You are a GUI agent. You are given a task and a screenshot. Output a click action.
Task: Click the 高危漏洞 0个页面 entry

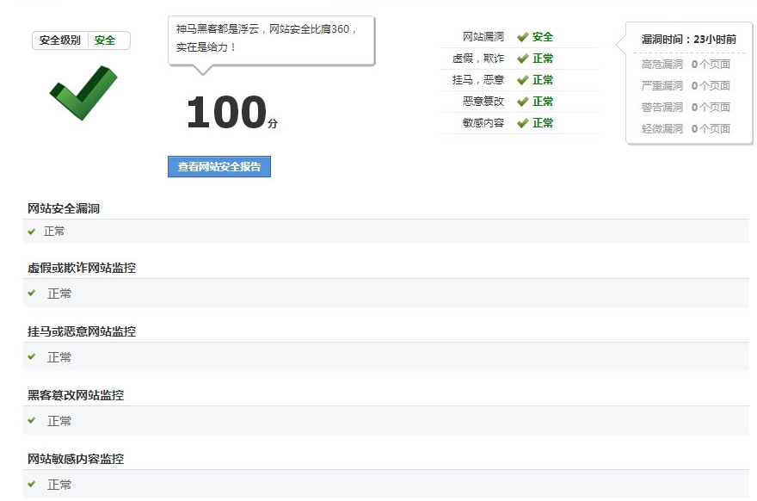tap(686, 65)
